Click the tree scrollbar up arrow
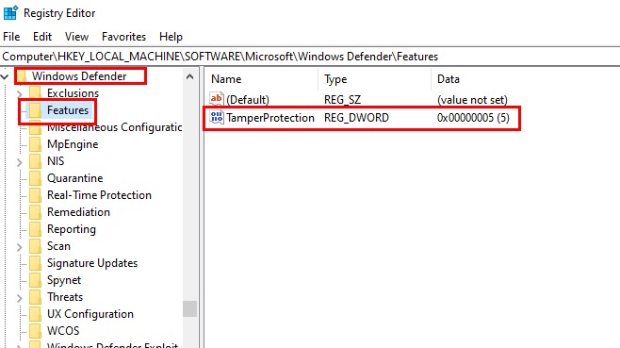620x348 pixels. [189, 76]
